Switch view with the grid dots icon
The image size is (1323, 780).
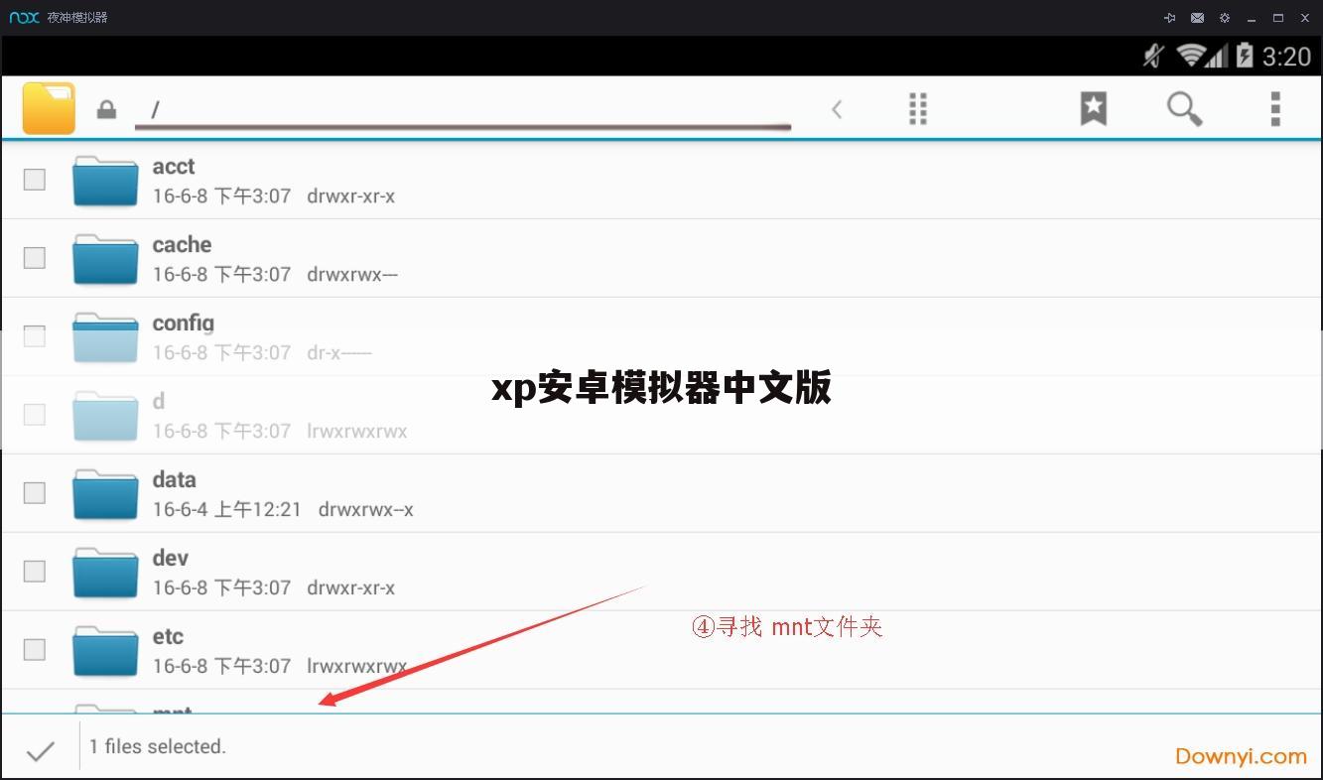pyautogui.click(x=918, y=109)
